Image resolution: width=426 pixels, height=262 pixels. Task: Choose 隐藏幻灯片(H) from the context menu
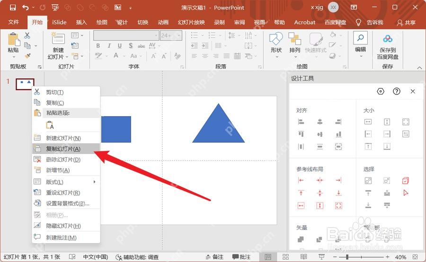pos(66,226)
